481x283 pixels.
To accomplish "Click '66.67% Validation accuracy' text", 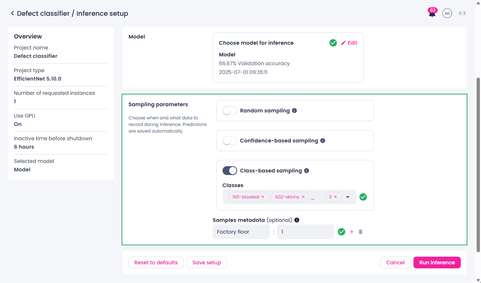I will (254, 63).
